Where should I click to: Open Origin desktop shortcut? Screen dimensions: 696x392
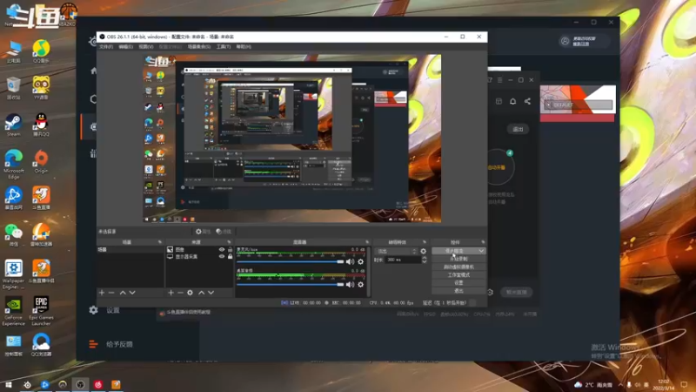[x=41, y=162]
